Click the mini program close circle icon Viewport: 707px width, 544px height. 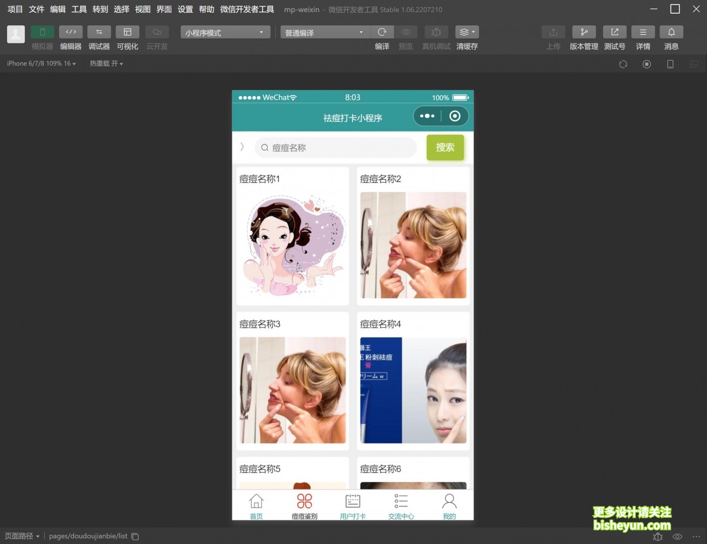tap(454, 116)
